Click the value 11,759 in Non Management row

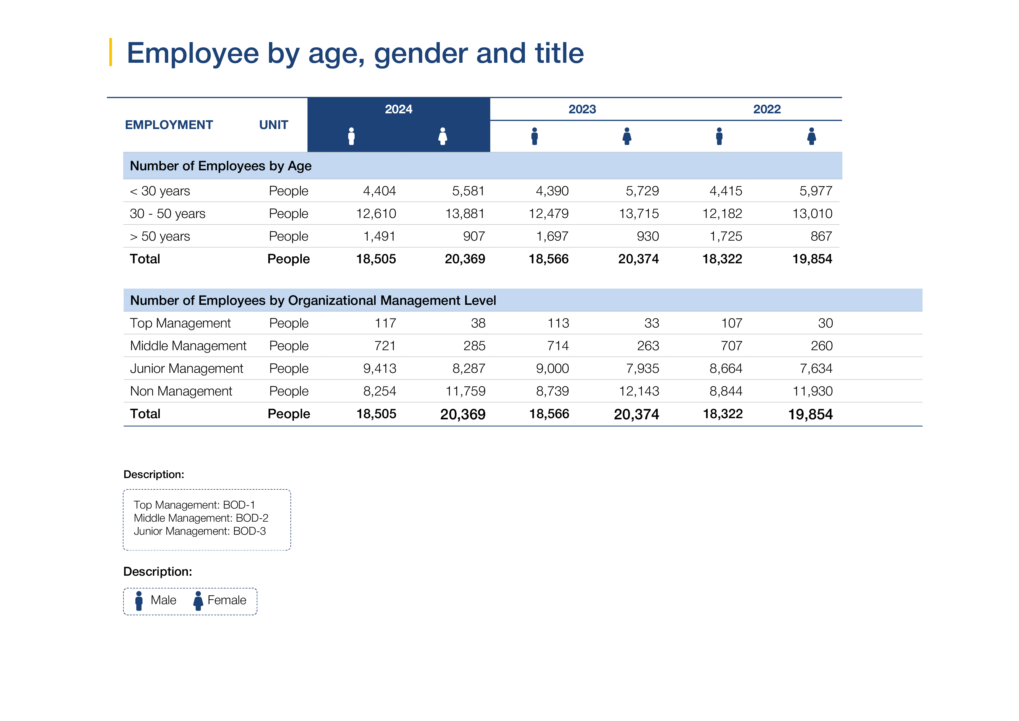[466, 391]
